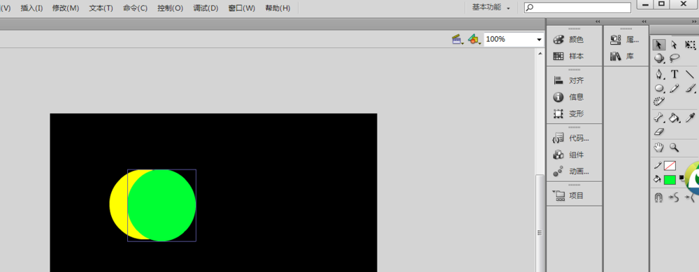Open the 插入(I) menu
This screenshot has width=699, height=272.
click(x=31, y=8)
